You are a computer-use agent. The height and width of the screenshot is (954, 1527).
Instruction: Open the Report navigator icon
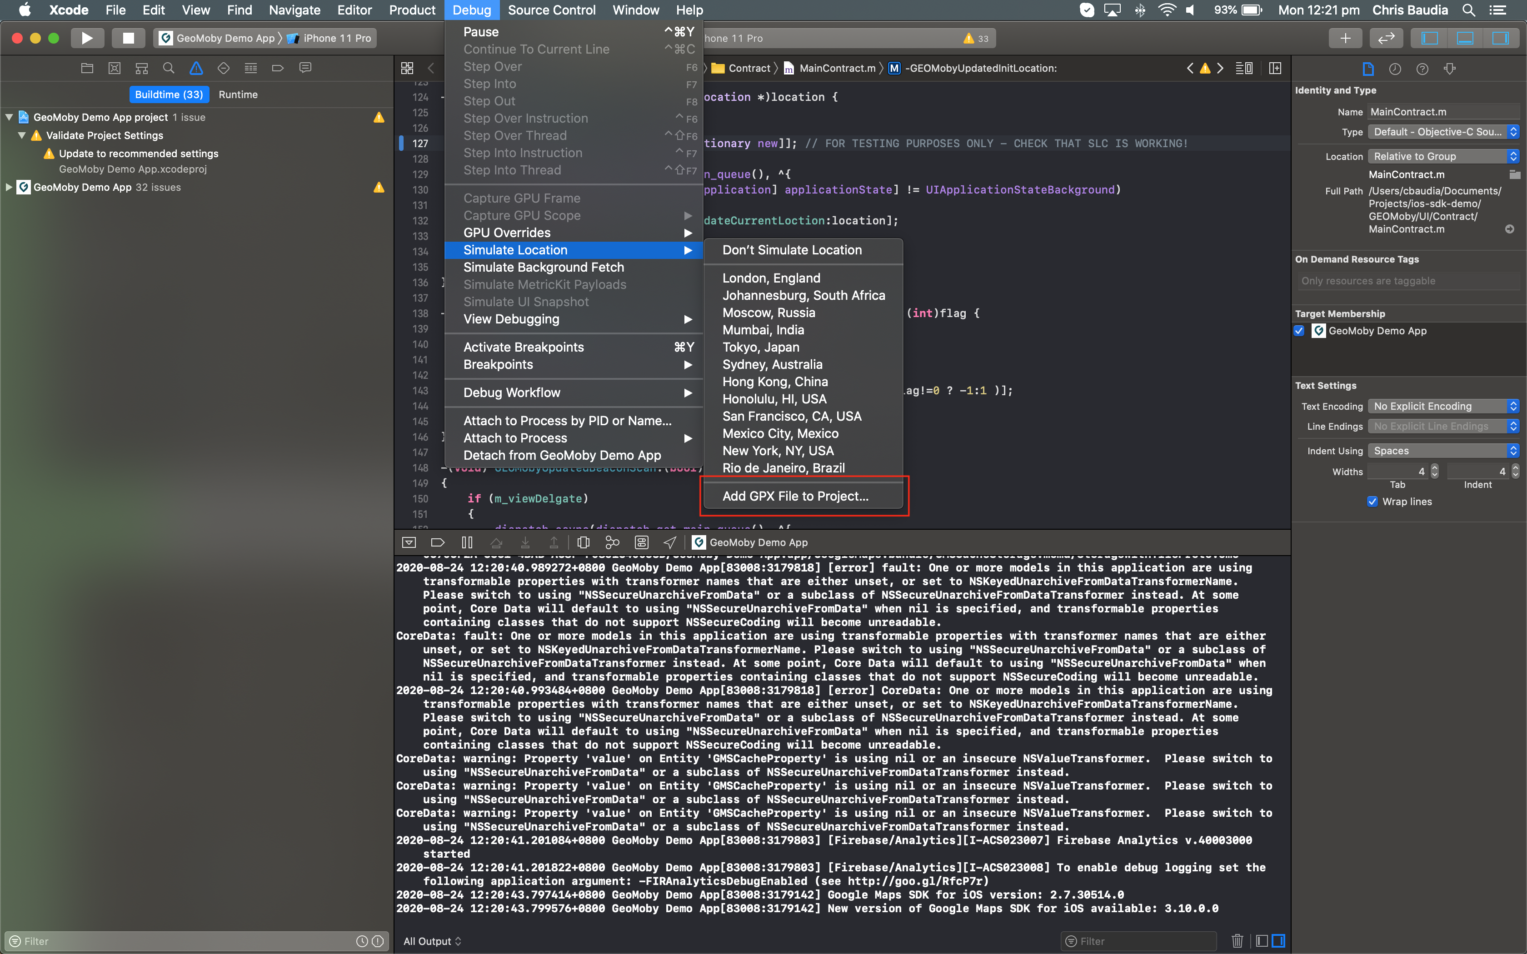305,68
